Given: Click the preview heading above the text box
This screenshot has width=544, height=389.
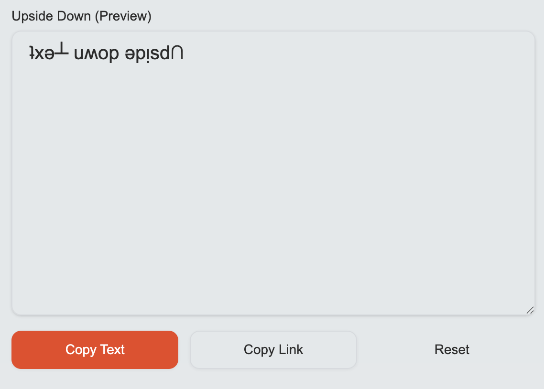Looking at the screenshot, I should point(81,16).
